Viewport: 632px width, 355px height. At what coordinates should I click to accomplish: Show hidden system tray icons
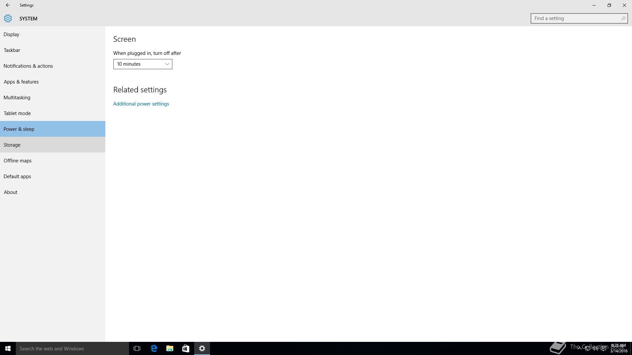(x=579, y=348)
